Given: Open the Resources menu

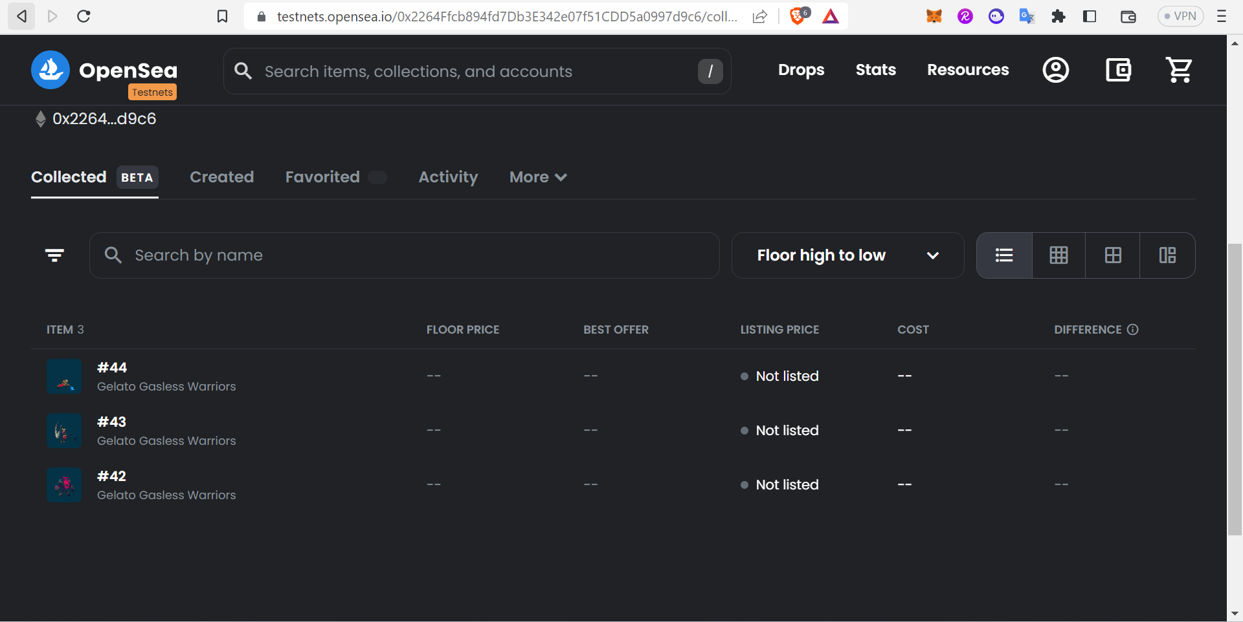Looking at the screenshot, I should (x=968, y=70).
